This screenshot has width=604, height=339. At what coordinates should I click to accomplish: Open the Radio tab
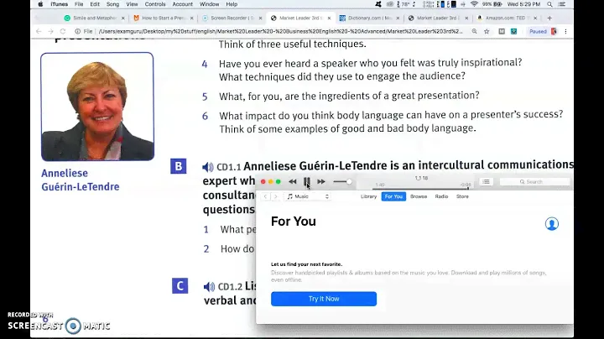441,196
